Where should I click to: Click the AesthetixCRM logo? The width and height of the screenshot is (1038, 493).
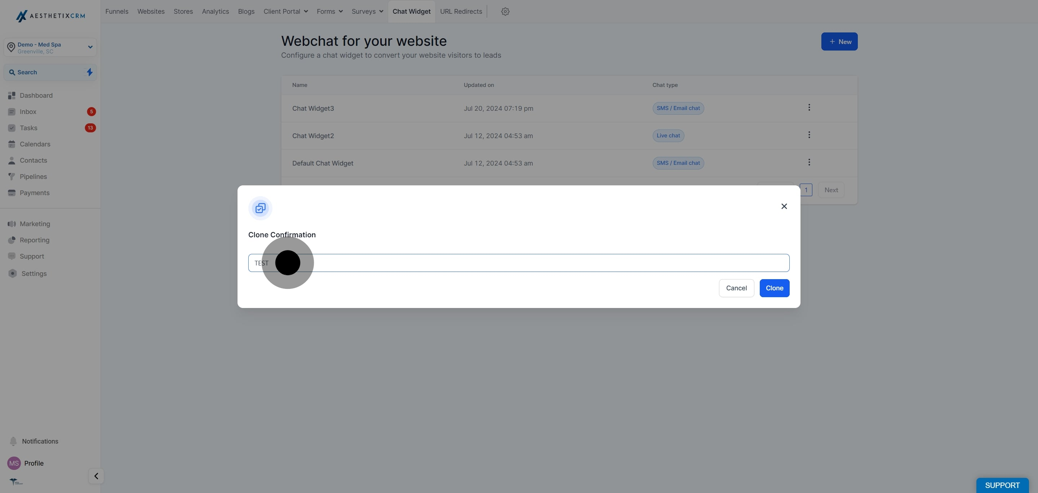50,16
